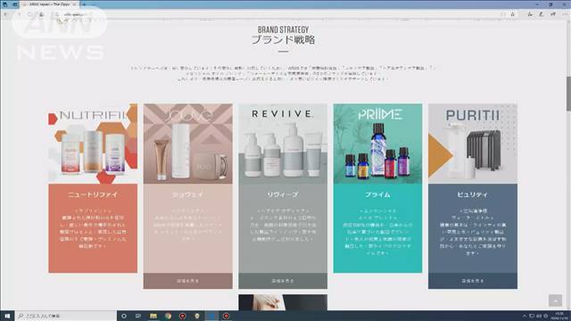Open Task View on the taskbar
The image size is (571, 321).
click(138, 316)
